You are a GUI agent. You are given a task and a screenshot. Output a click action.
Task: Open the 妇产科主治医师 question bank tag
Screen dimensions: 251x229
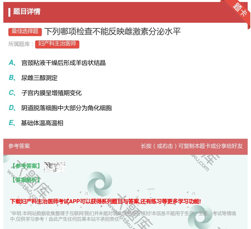[x=57, y=44]
